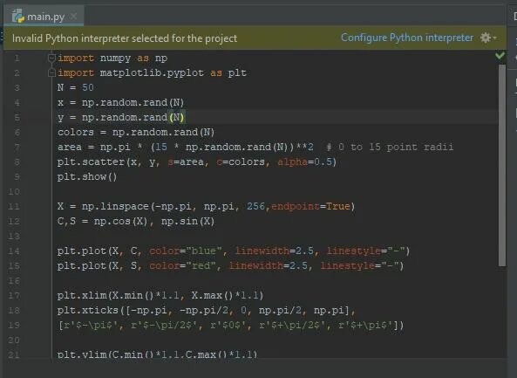This screenshot has height=378, width=517.
Task: Click the r'$-\pi$' tick labels line
Action: (x=230, y=326)
